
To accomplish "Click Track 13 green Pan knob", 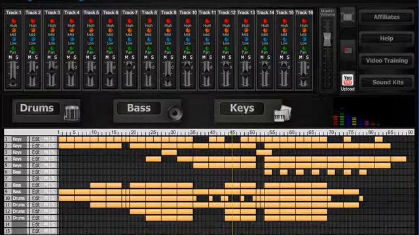I will pos(246,48).
